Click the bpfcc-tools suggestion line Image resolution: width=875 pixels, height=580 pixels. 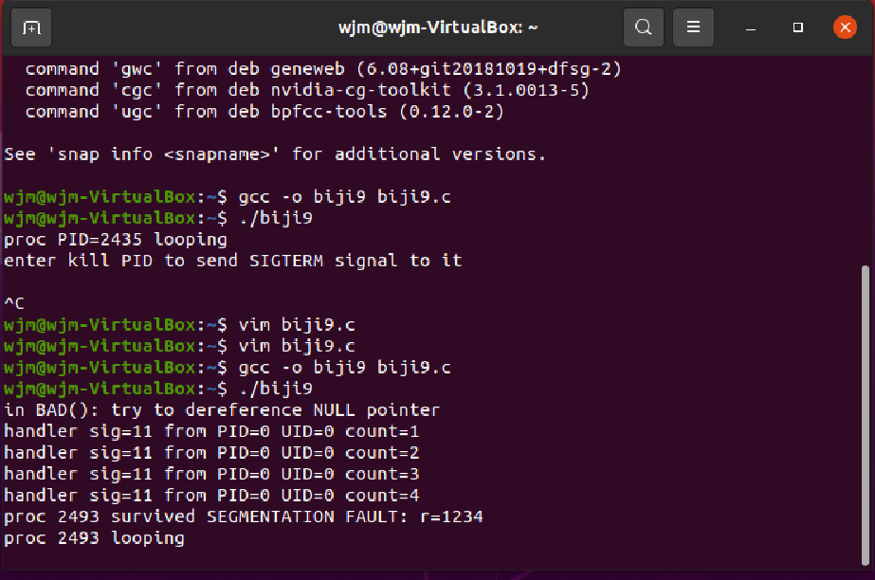(264, 112)
